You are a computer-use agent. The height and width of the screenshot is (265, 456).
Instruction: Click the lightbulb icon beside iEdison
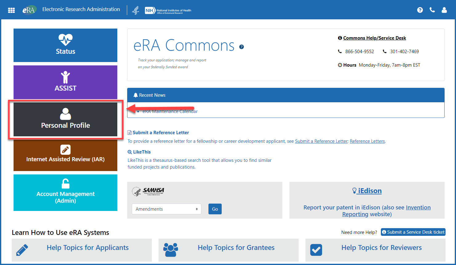point(354,191)
